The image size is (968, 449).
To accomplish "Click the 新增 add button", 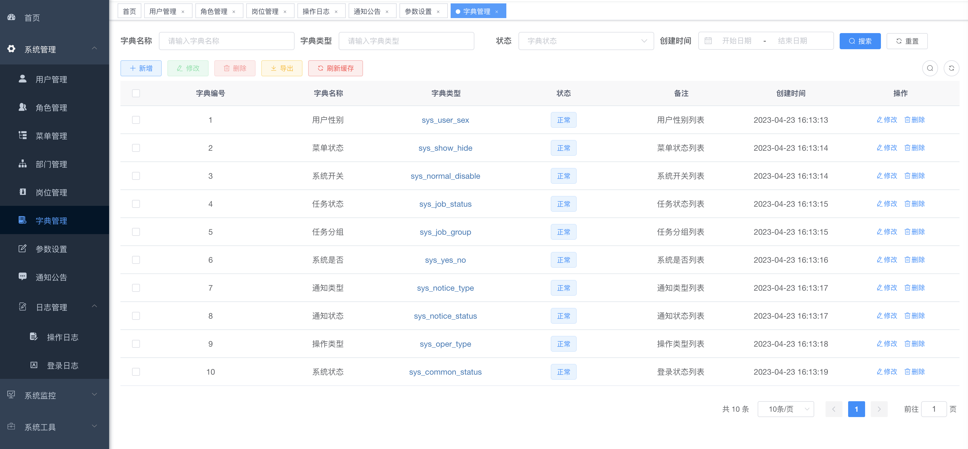I will pos(141,68).
